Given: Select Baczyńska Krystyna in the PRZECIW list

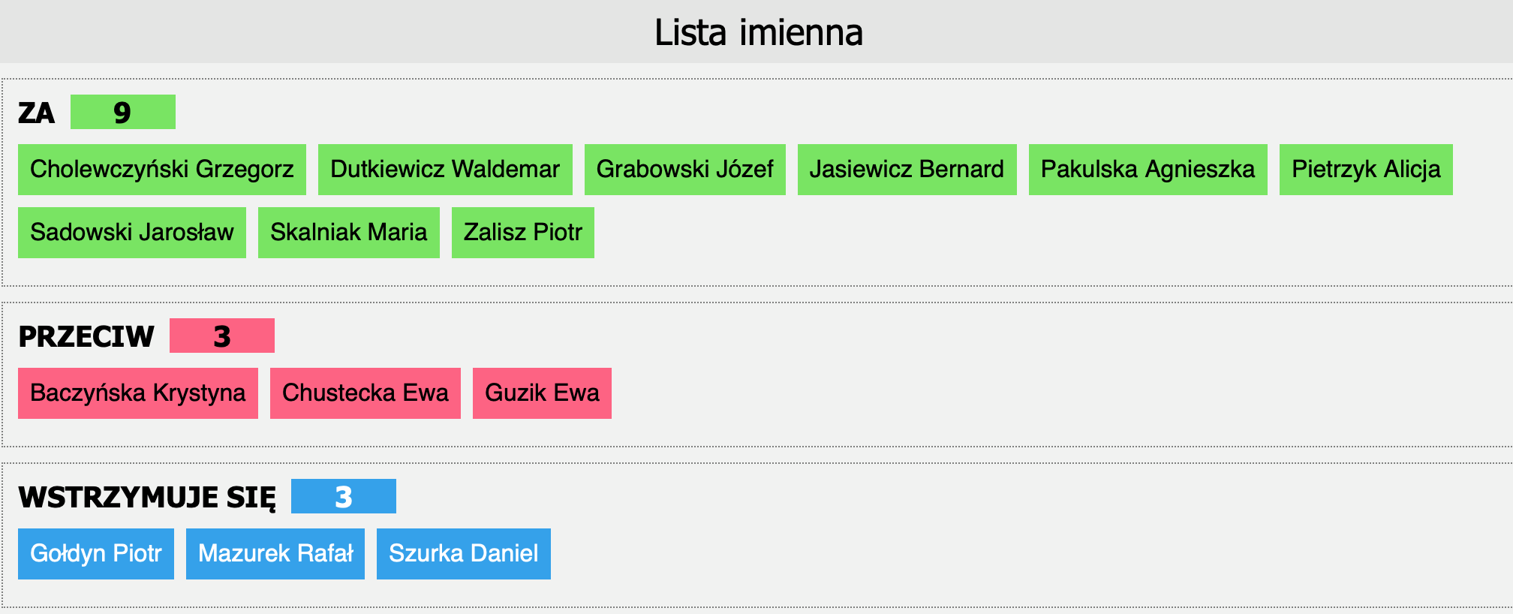Looking at the screenshot, I should [x=138, y=393].
